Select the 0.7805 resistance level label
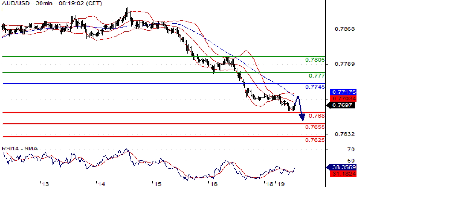Image resolution: width=459 pixels, height=223 pixels. [315, 60]
